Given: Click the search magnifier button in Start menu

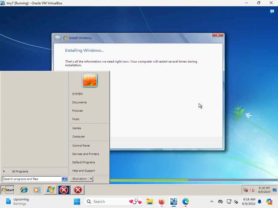Looking at the screenshot, I should 65,179.
